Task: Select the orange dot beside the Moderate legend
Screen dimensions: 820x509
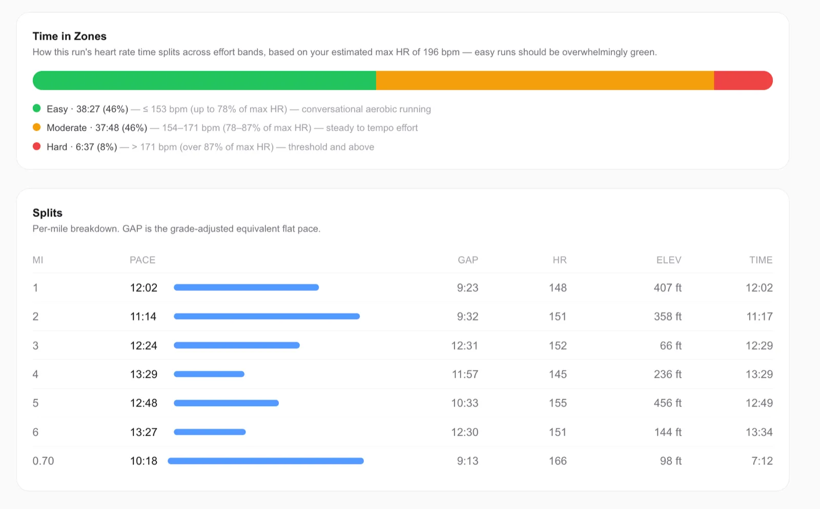Action: pos(37,127)
